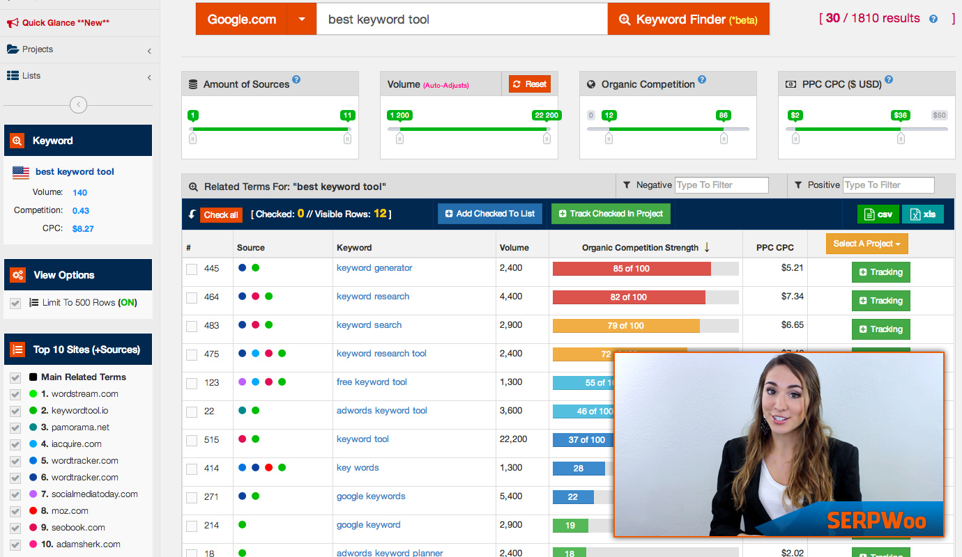Click the Top 10 Sites list icon
962x557 pixels.
tap(17, 350)
